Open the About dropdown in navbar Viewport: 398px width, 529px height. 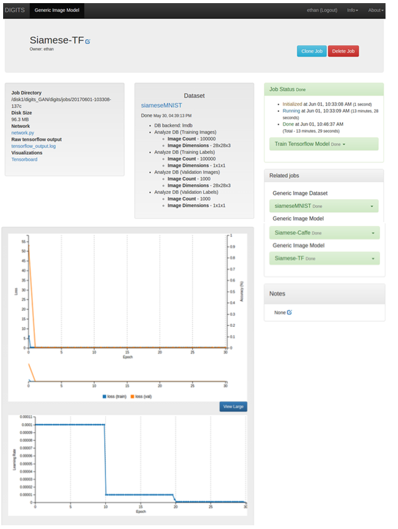(x=375, y=10)
